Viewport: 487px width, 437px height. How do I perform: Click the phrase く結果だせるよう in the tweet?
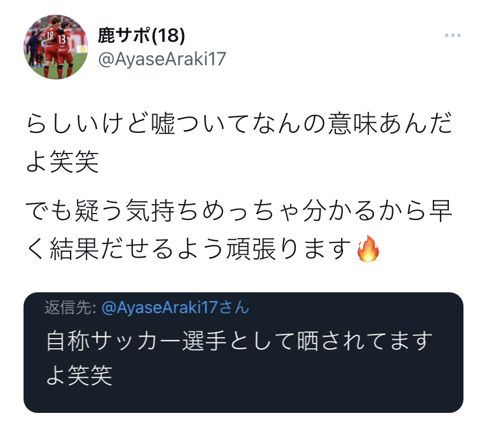125,249
